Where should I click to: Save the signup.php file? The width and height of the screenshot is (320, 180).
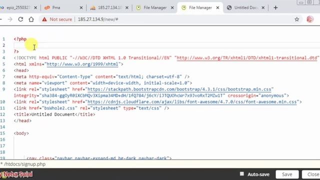tap(287, 174)
